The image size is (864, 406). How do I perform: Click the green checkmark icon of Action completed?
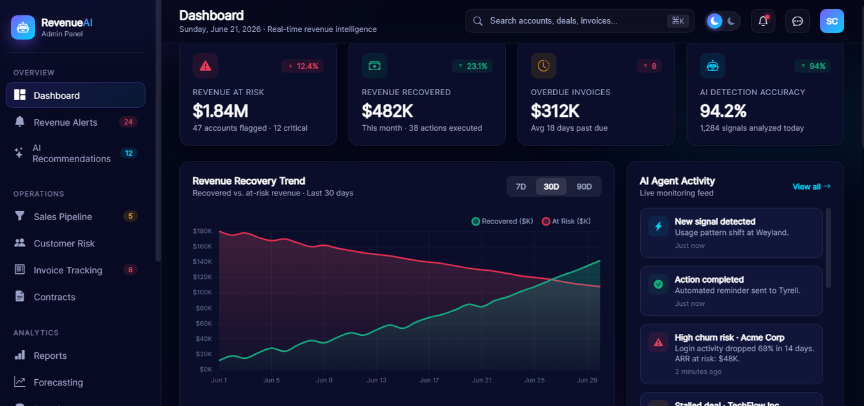[x=659, y=284]
